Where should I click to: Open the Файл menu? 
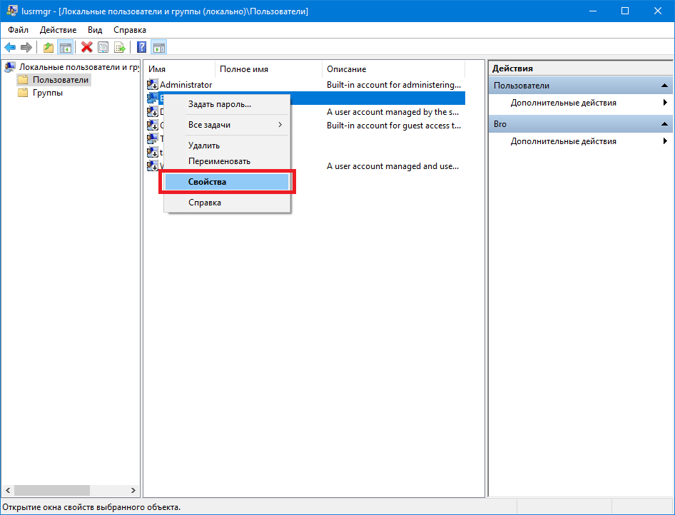[x=18, y=30]
